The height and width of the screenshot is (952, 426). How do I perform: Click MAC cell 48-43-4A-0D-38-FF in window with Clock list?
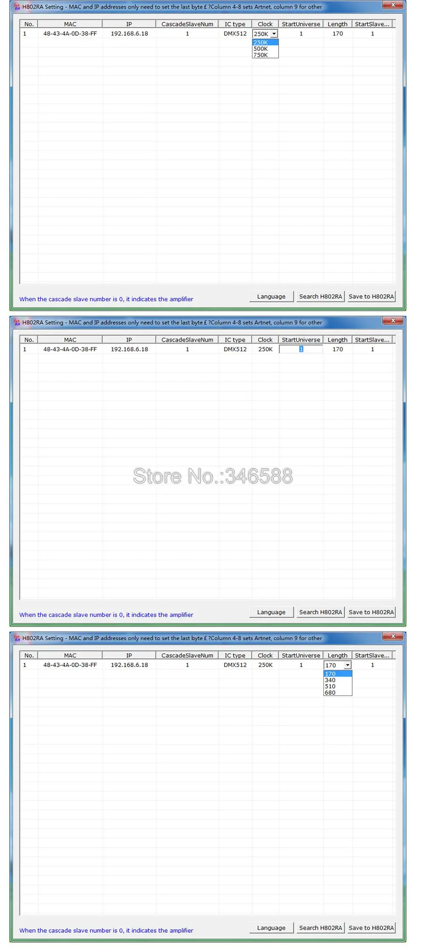coord(70,34)
